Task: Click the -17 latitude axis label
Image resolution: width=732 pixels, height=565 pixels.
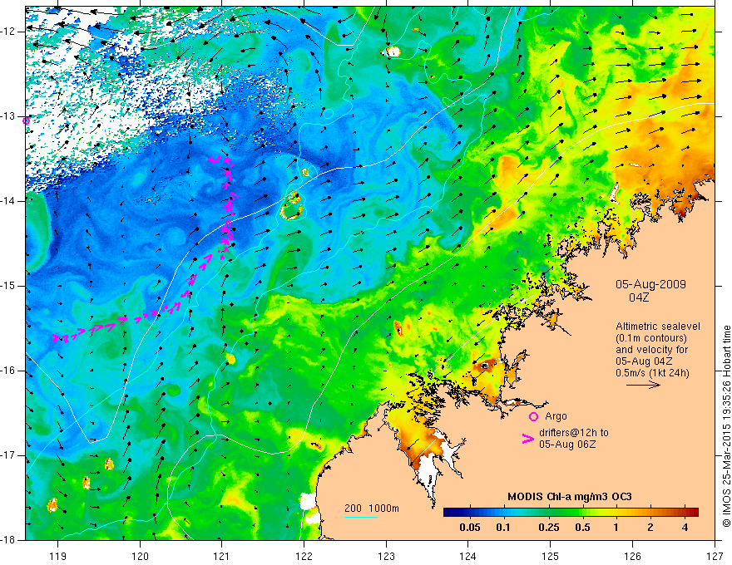Action: point(8,455)
